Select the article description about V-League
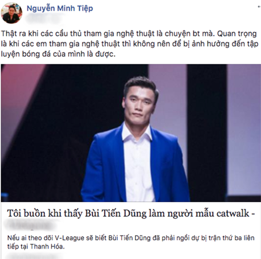 (x=131, y=242)
